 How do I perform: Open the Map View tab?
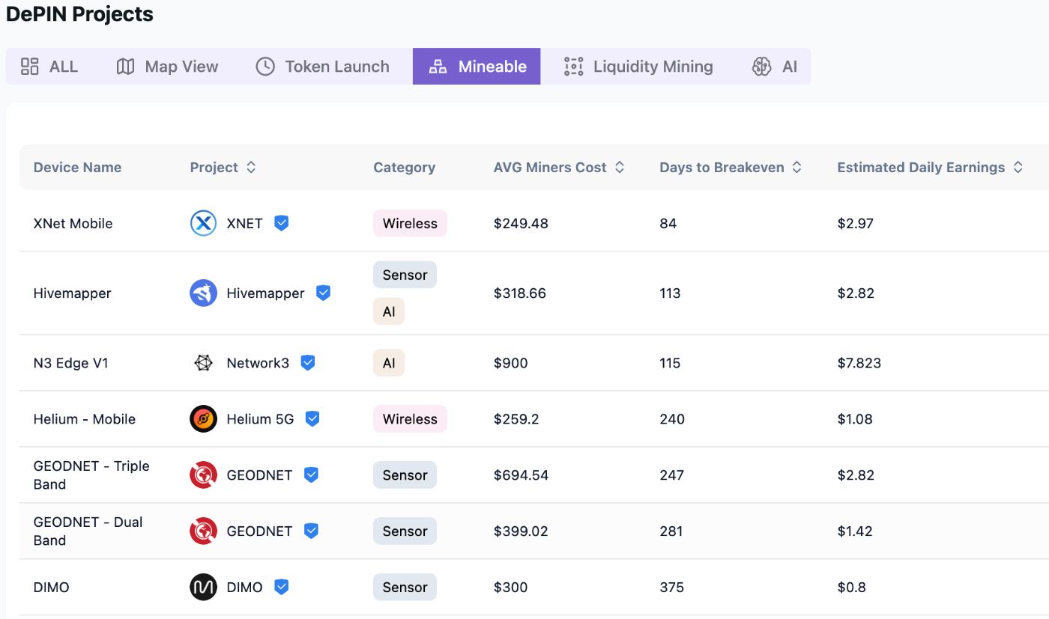coord(167,67)
